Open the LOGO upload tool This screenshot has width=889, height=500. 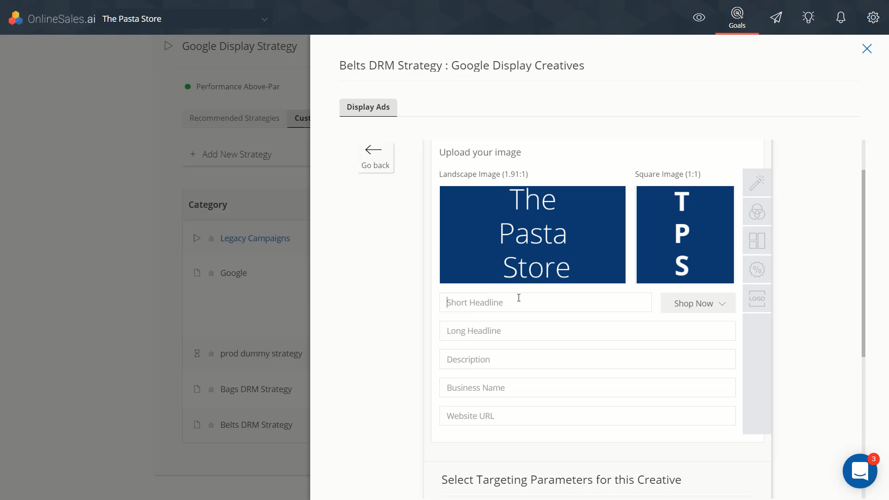click(x=757, y=299)
